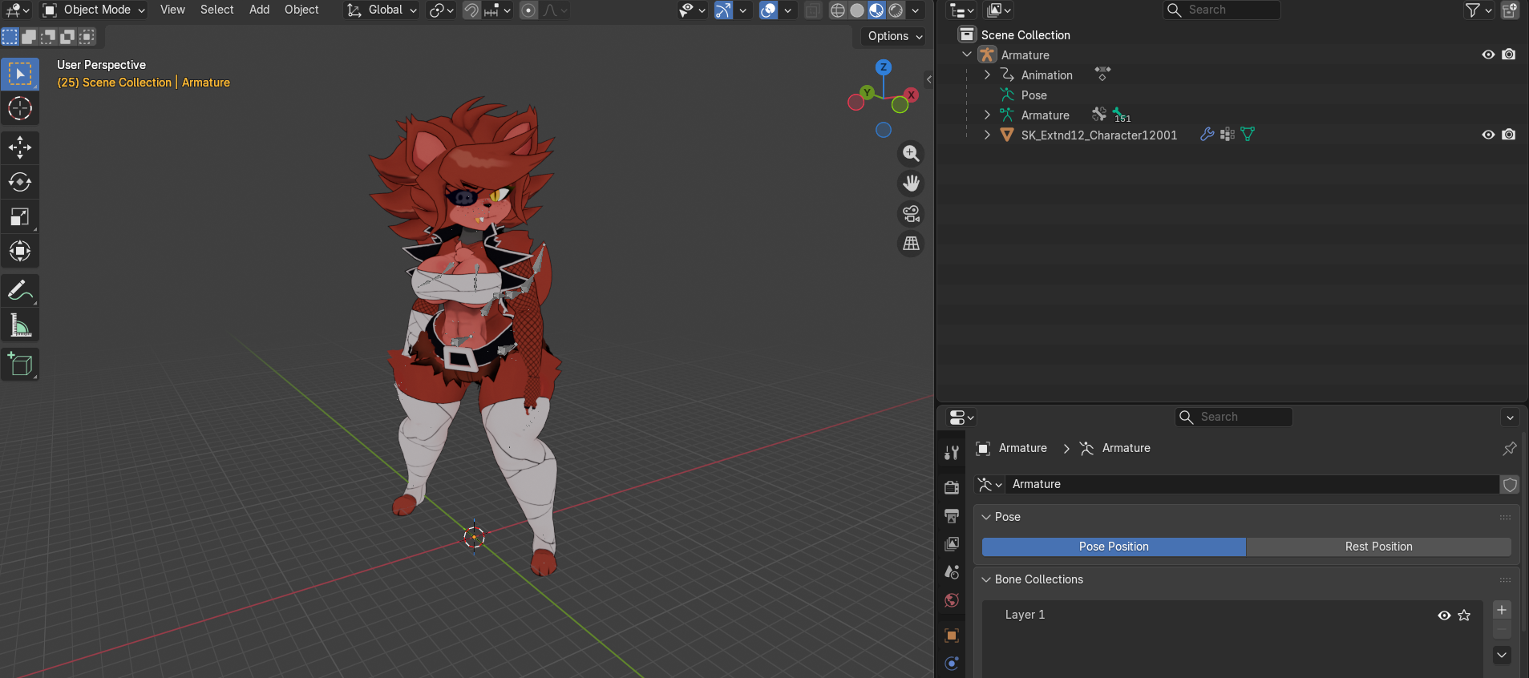1529x678 pixels.
Task: Click the properties editor Search field
Action: point(1233,417)
